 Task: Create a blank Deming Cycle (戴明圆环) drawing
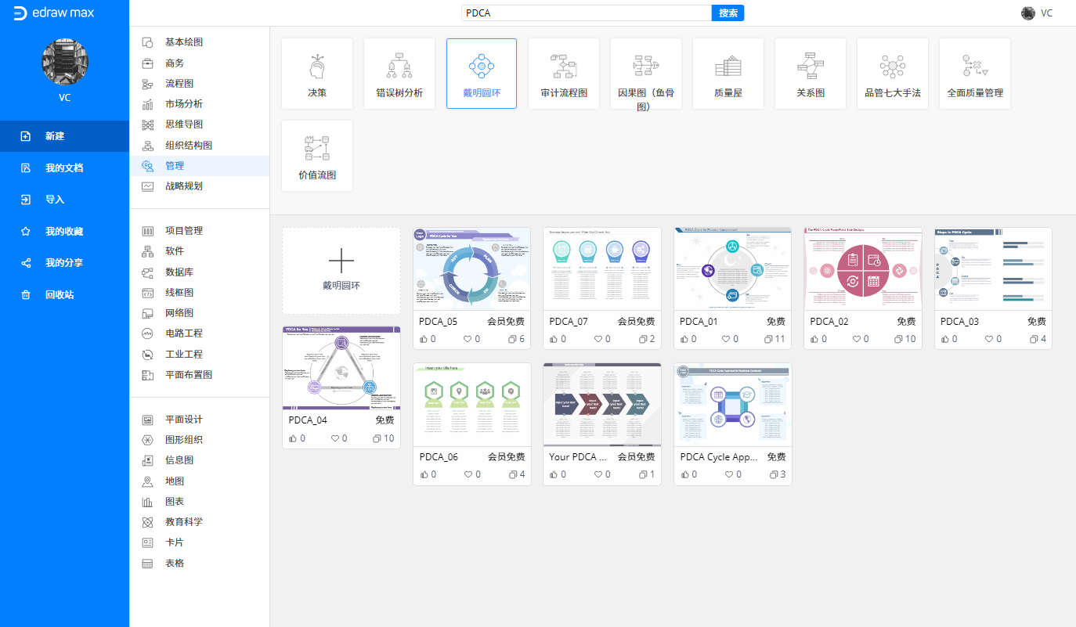point(341,271)
